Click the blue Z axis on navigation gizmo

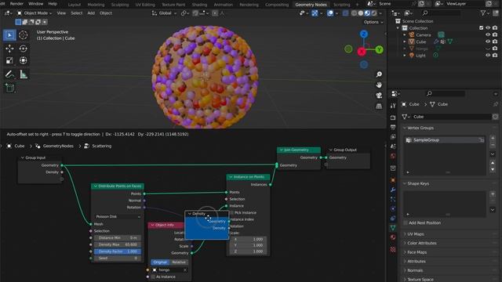pyautogui.click(x=364, y=34)
